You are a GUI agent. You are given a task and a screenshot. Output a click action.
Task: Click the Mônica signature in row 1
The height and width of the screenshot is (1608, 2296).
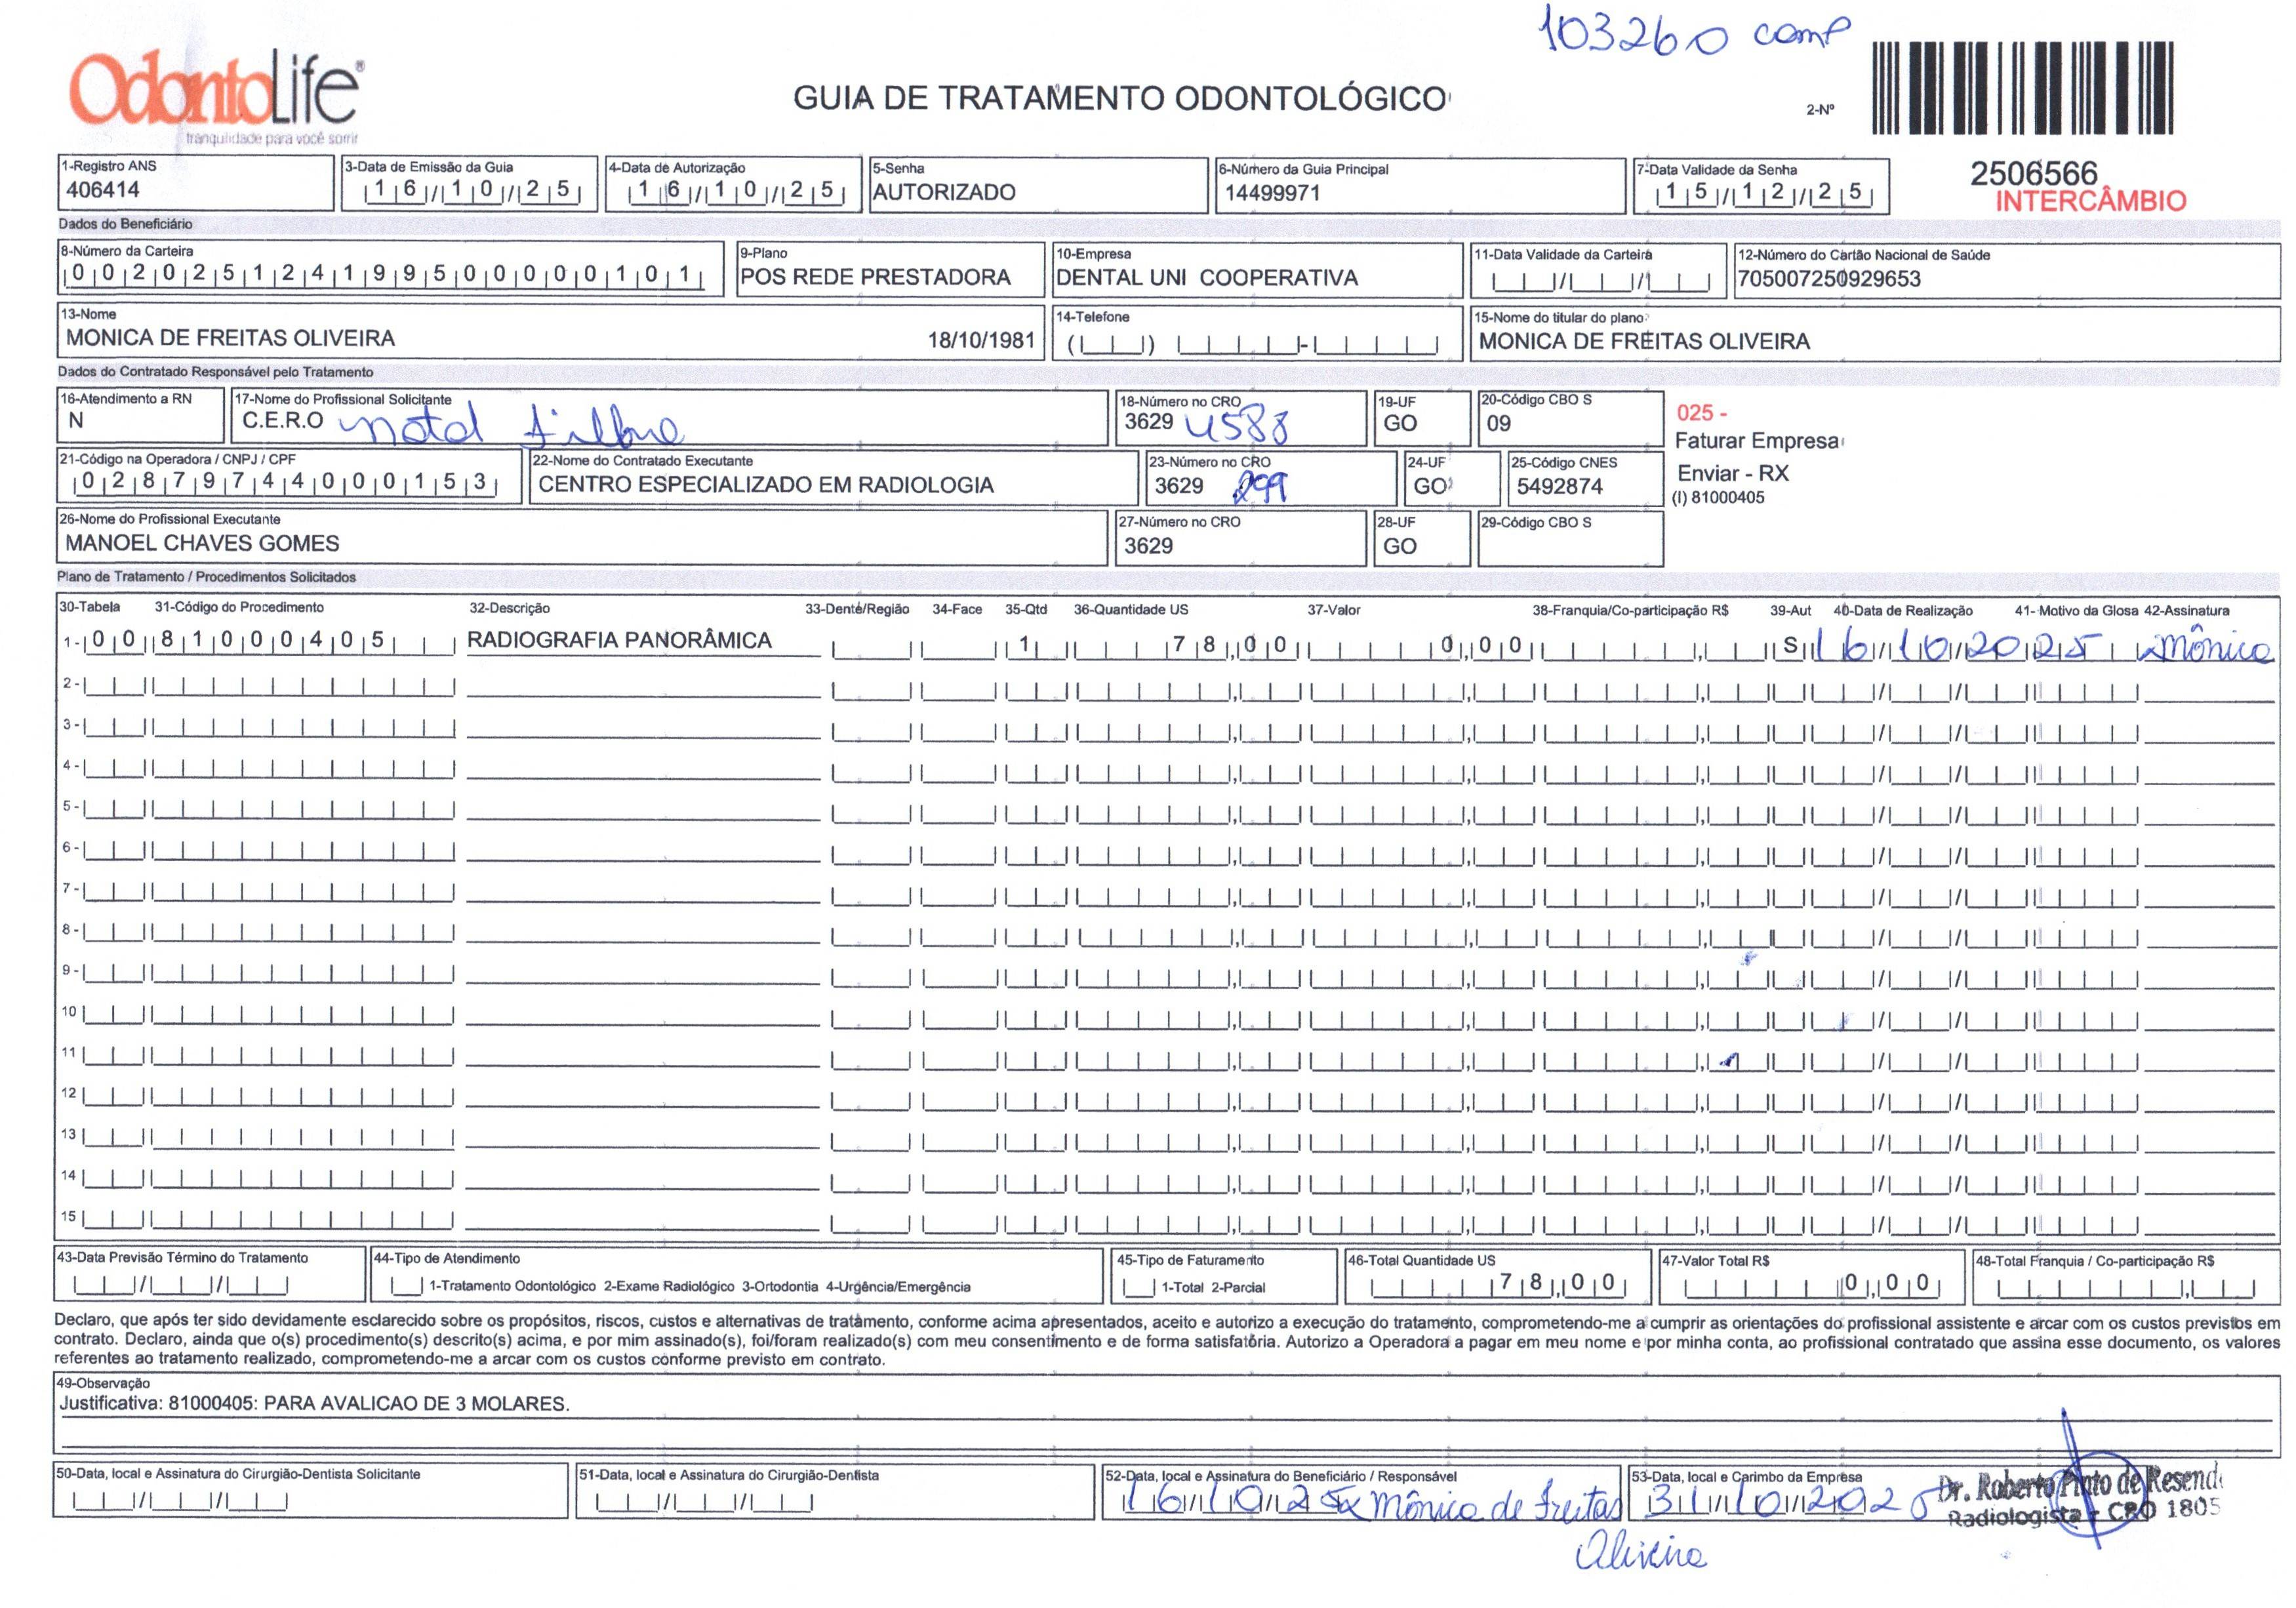coord(2205,648)
